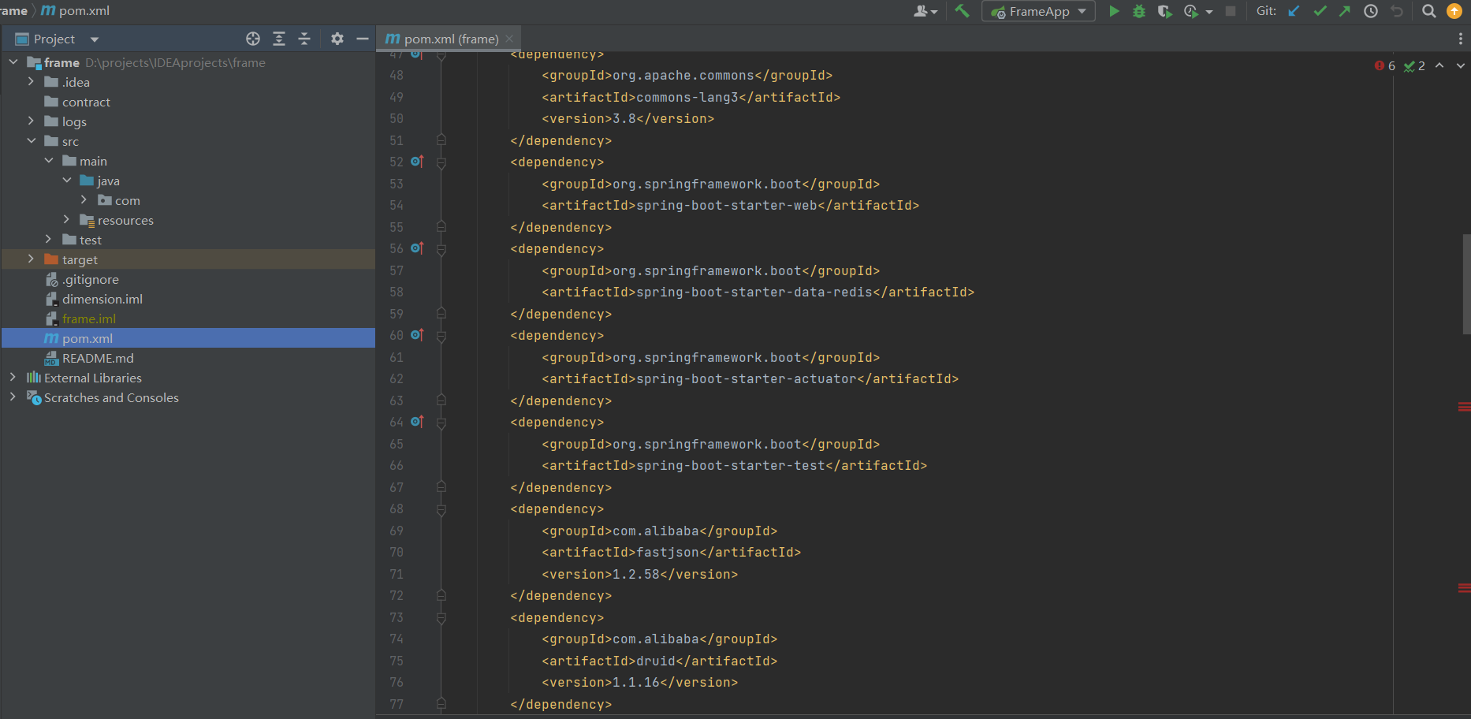Expand all icon in Project panel

point(279,39)
